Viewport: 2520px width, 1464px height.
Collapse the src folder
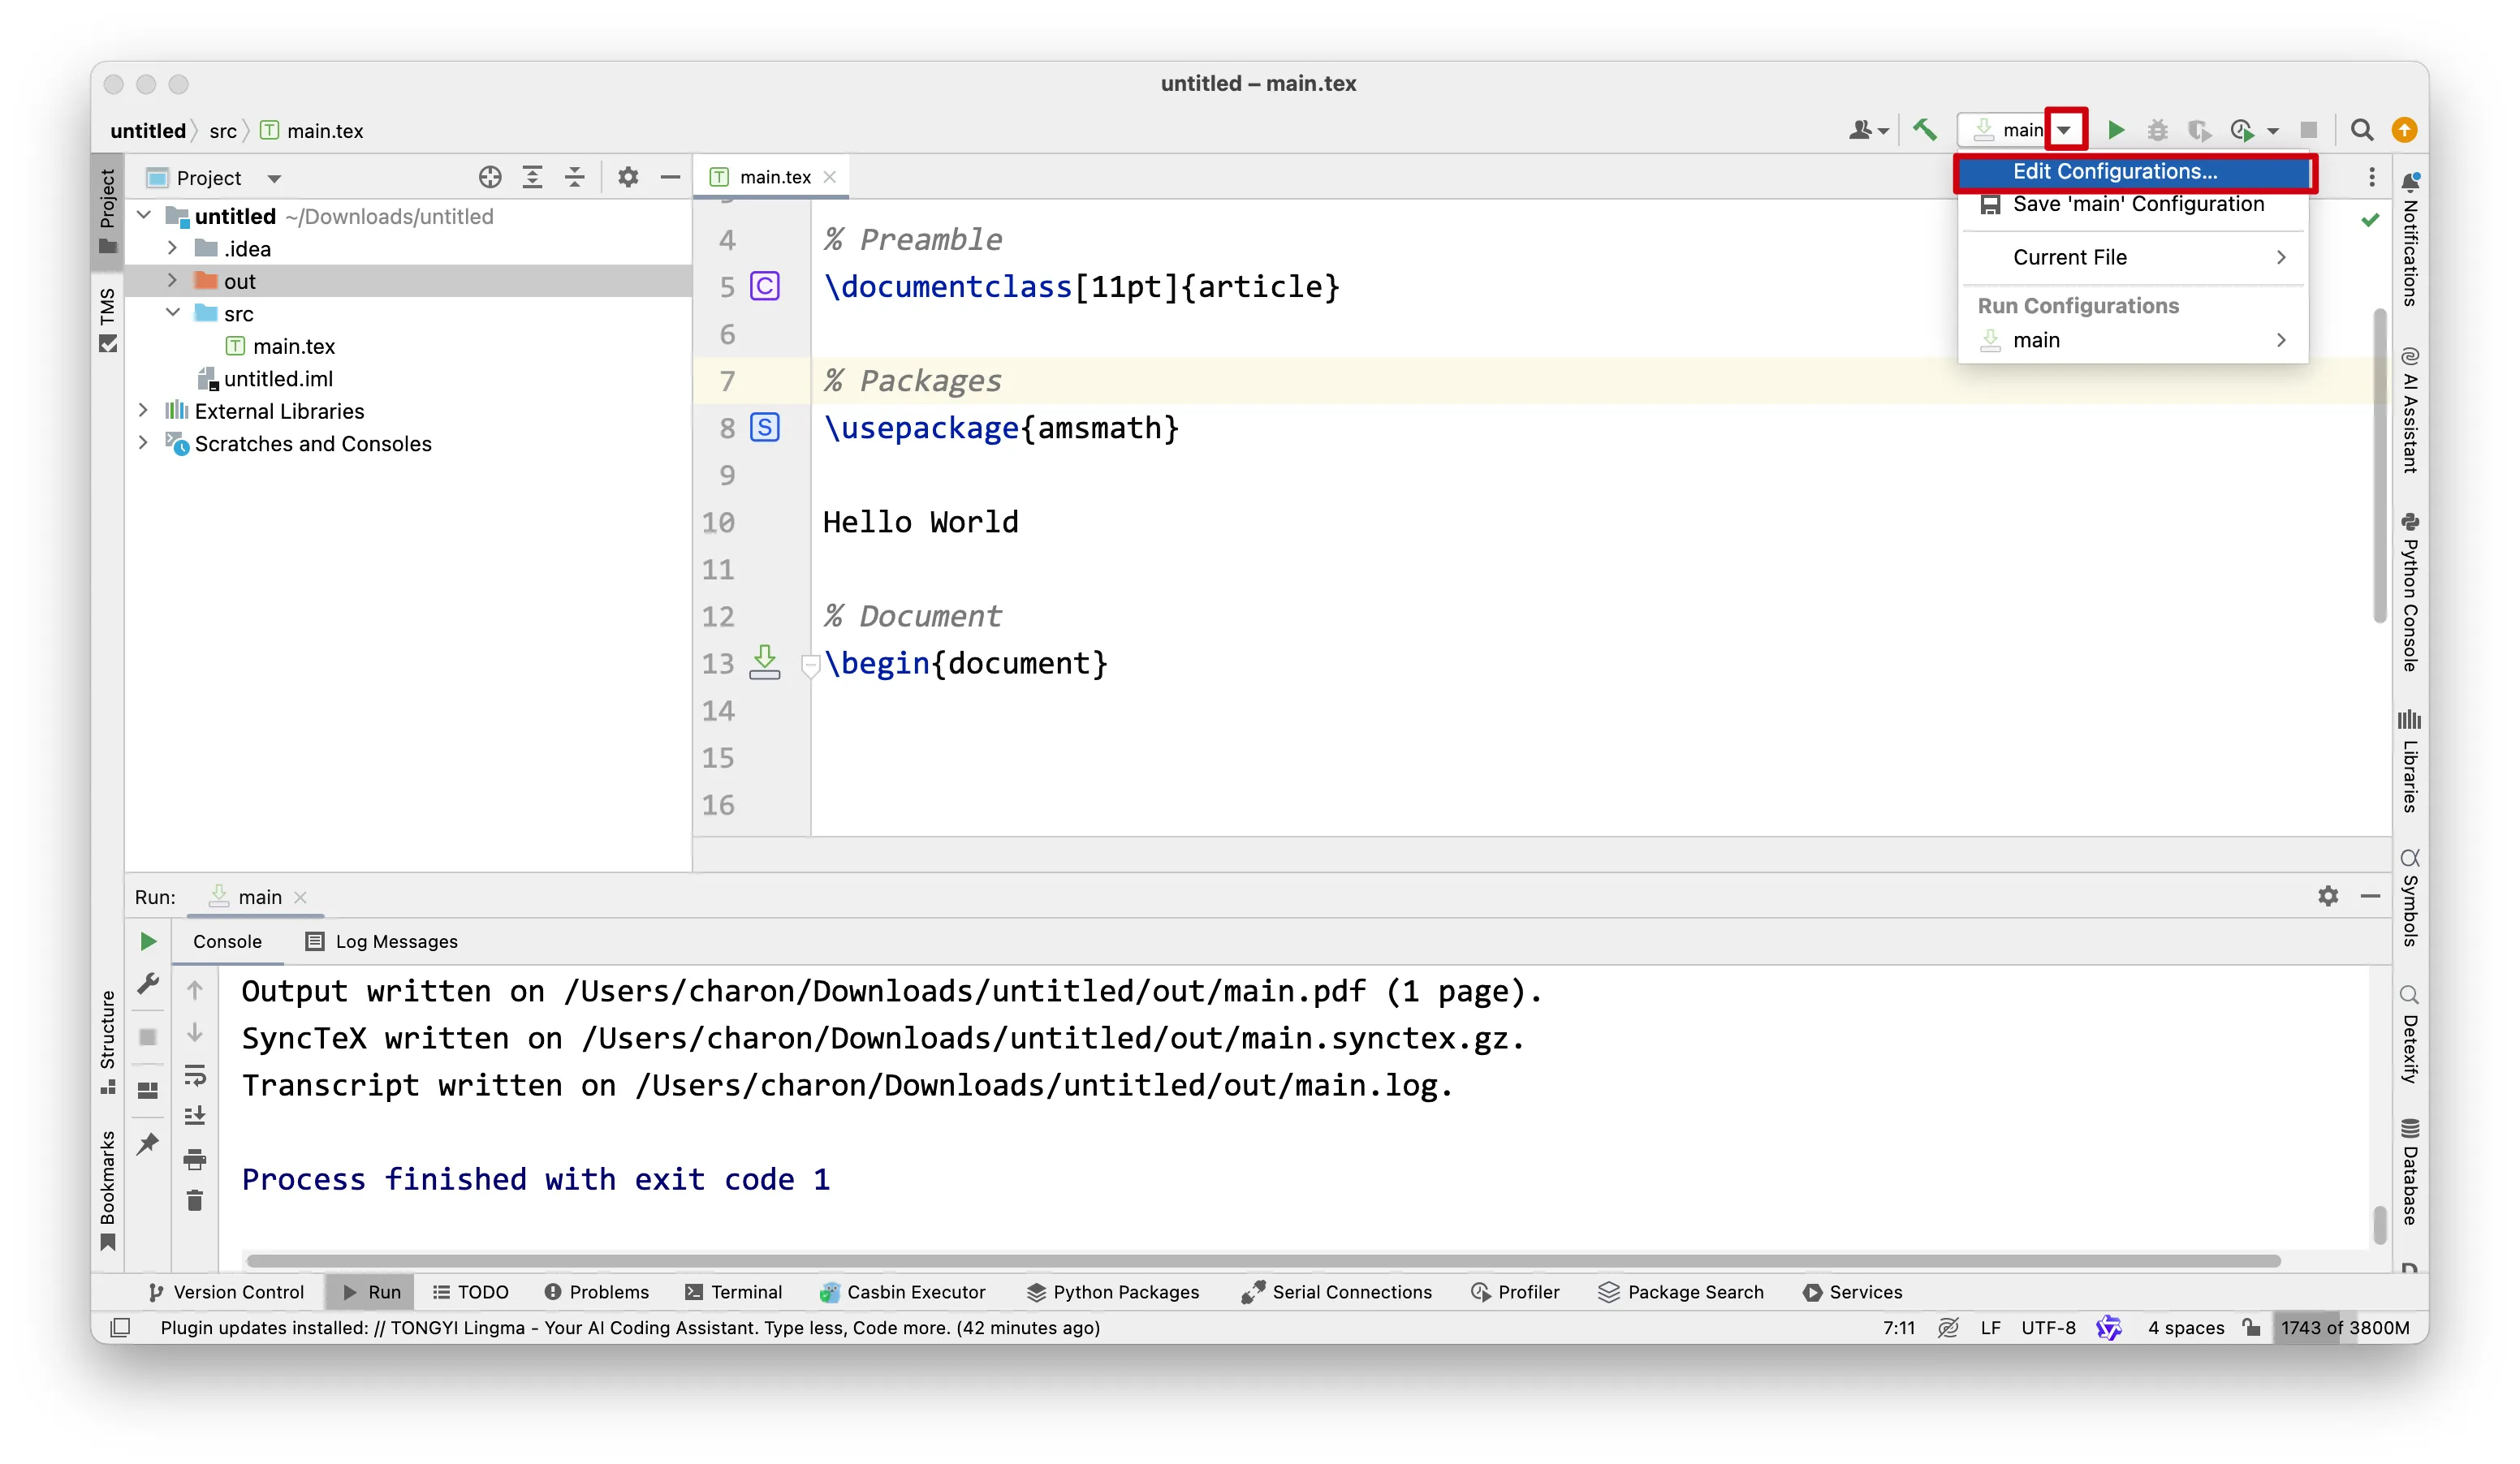click(172, 312)
